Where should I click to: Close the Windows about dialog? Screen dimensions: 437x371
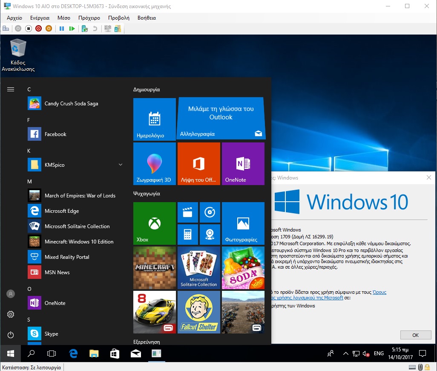click(x=429, y=177)
